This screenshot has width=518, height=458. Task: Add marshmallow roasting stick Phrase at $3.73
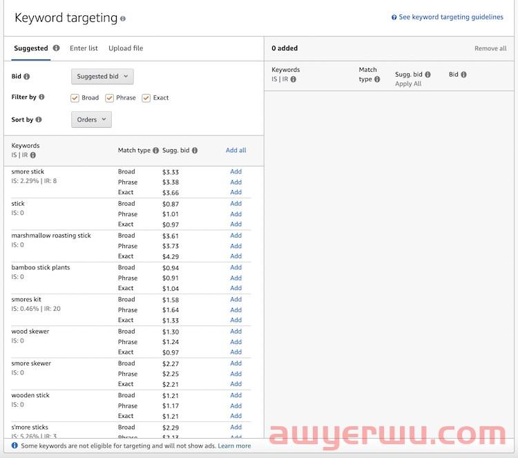[x=236, y=246]
